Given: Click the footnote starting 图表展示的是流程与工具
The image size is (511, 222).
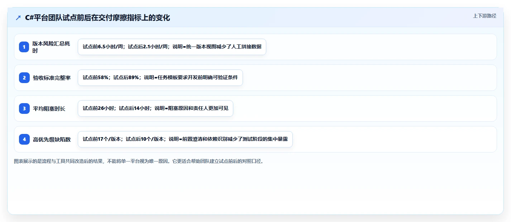Looking at the screenshot, I should pyautogui.click(x=139, y=161).
